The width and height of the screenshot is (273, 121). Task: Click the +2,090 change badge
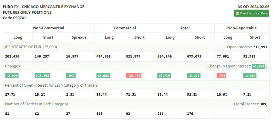pos(12,75)
